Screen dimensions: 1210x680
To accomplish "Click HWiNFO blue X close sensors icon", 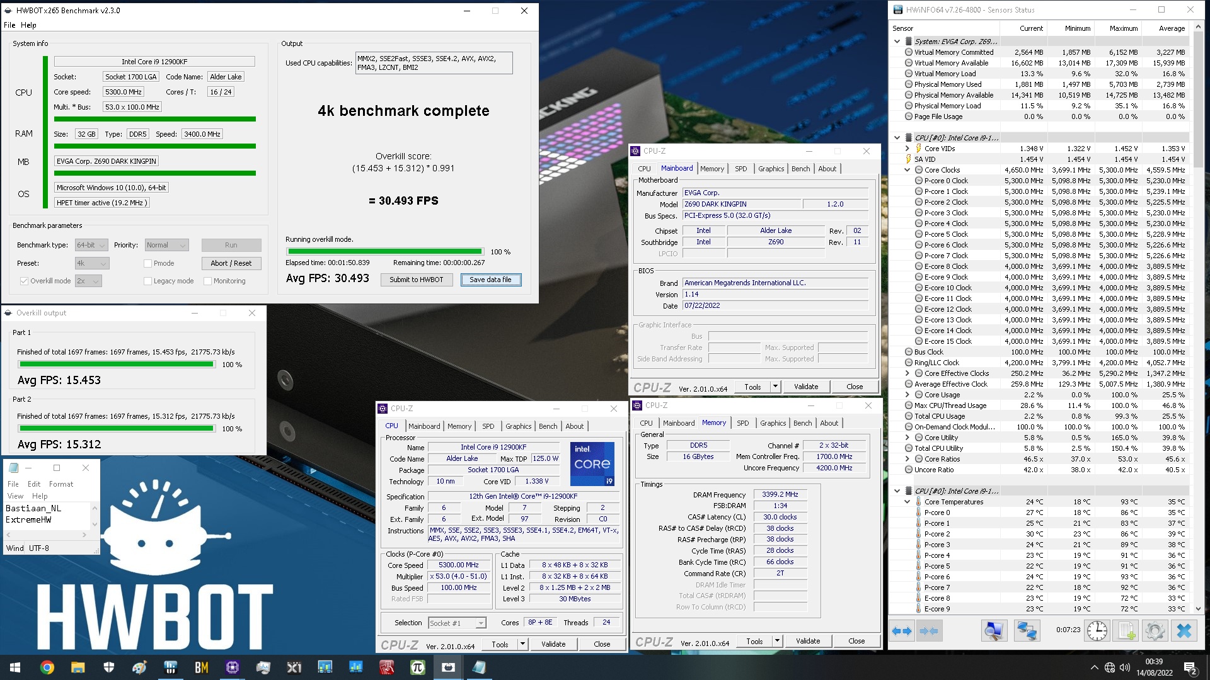I will pos(1184,631).
